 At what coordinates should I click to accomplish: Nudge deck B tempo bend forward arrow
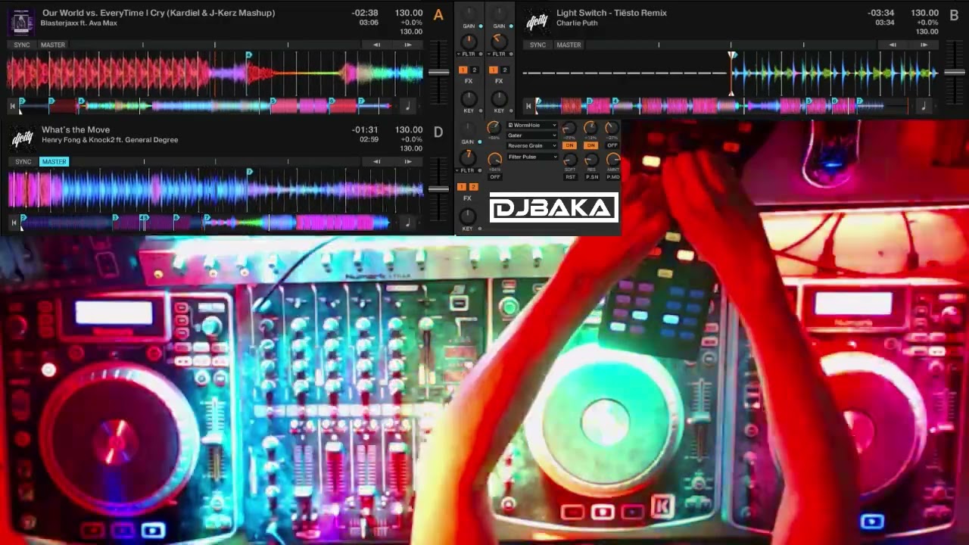(x=924, y=45)
